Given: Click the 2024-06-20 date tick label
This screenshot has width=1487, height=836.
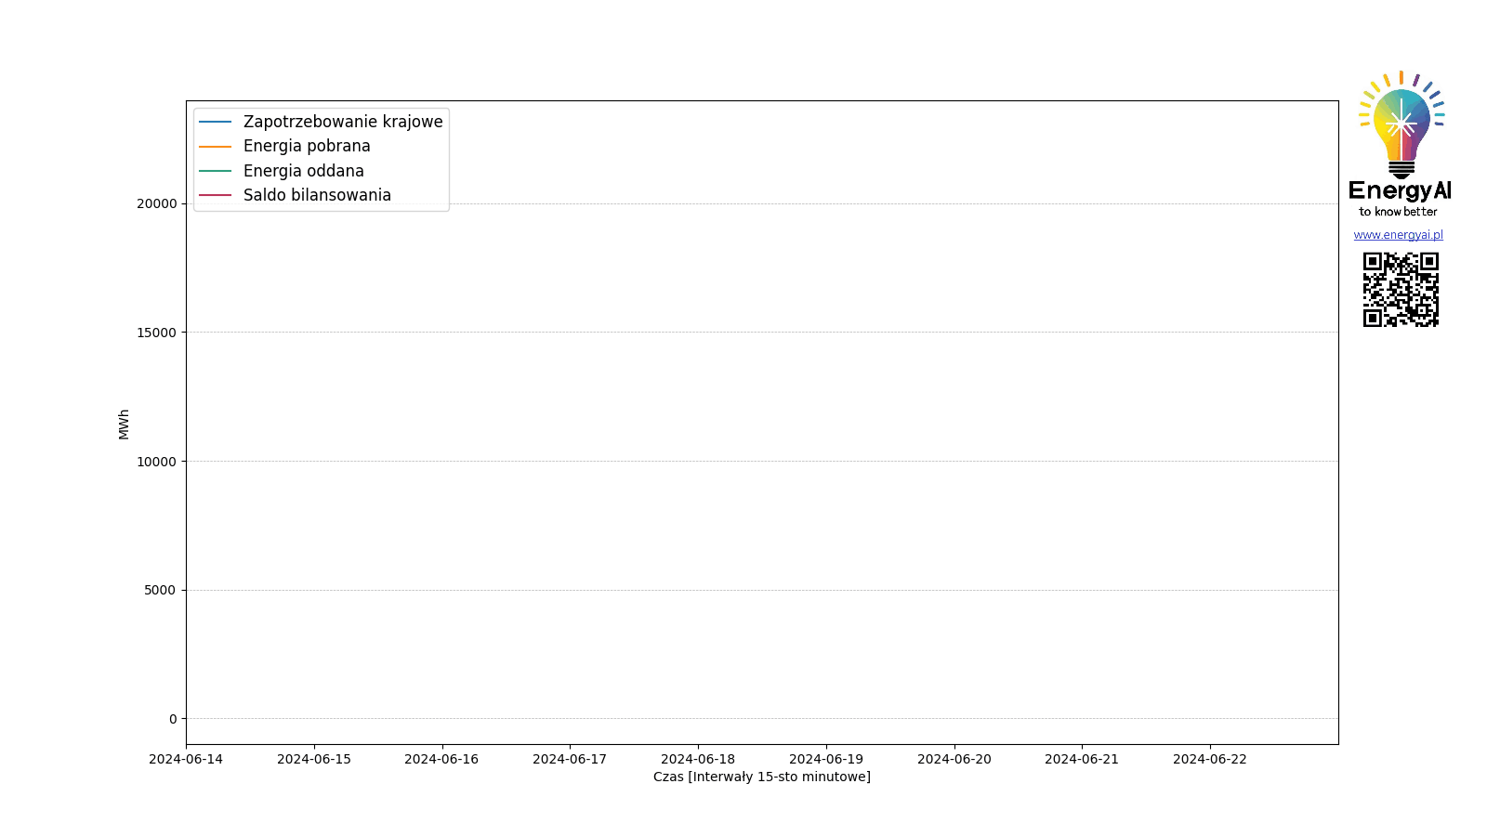Looking at the screenshot, I should [x=954, y=759].
